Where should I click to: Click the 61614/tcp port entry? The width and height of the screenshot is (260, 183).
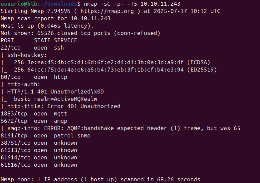pyautogui.click(x=14, y=157)
